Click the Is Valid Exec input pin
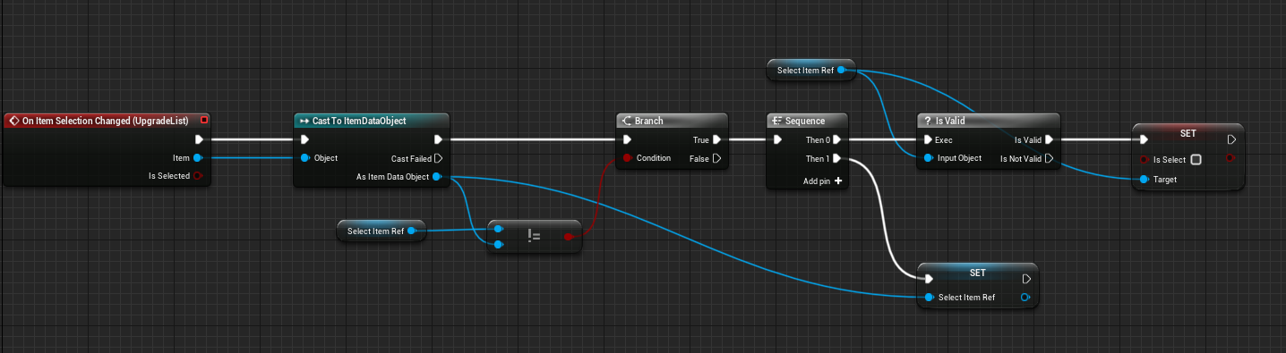Viewport: 1286px width, 353px height. 928,139
